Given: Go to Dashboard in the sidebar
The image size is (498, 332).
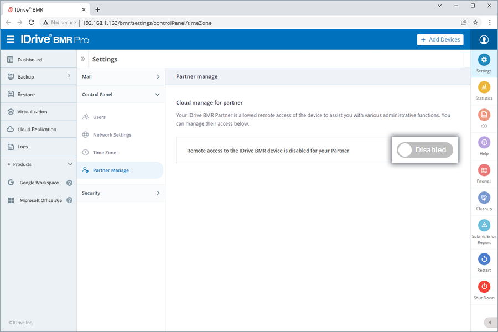Looking at the screenshot, I should [x=38, y=59].
